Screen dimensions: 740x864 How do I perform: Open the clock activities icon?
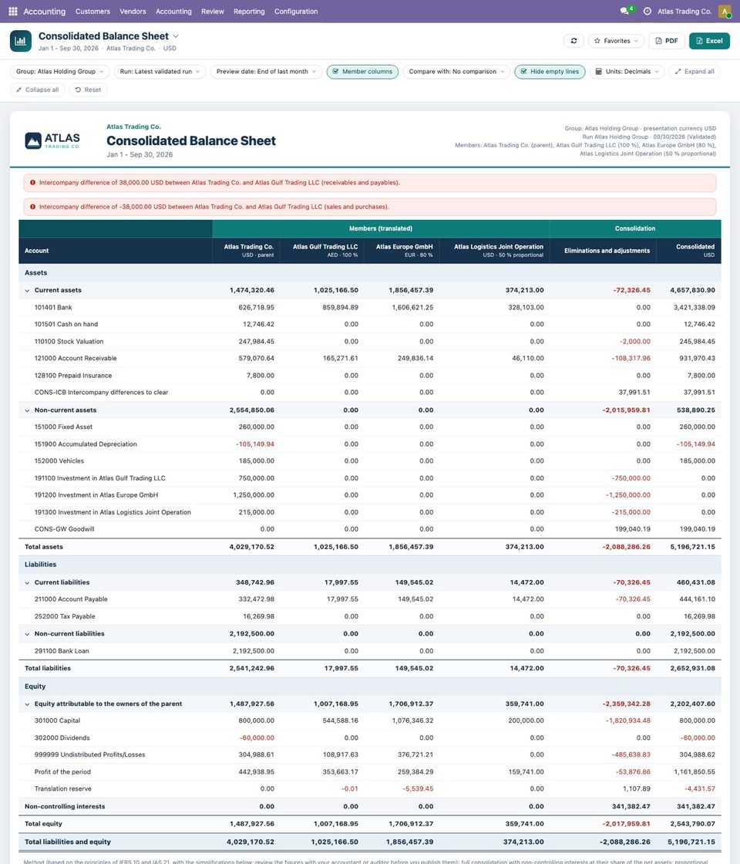[x=647, y=11]
